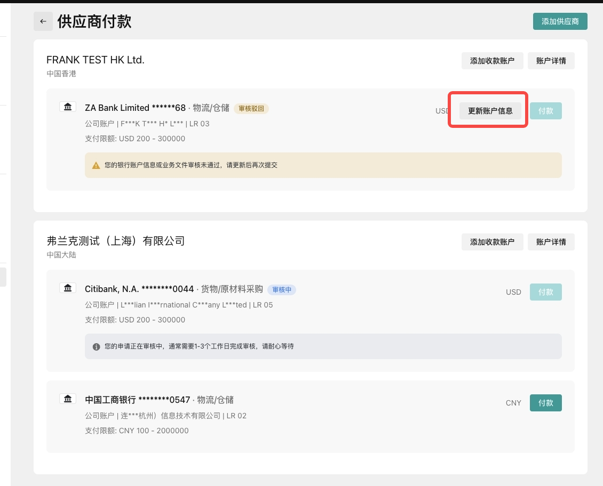Click the back arrow next to 供应商付款
The width and height of the screenshot is (603, 486).
[x=43, y=22]
